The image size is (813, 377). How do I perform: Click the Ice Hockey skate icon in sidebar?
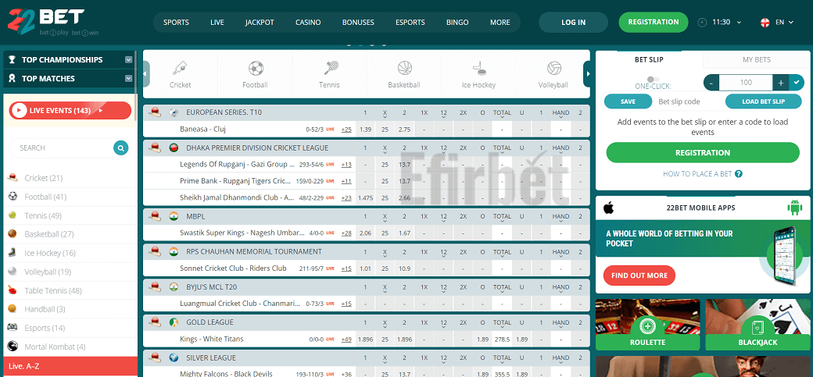pos(13,253)
